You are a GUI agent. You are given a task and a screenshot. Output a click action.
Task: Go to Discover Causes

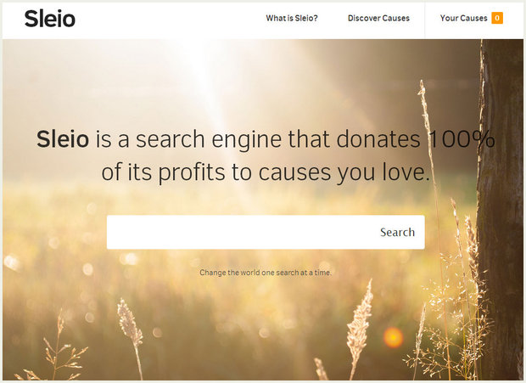pyautogui.click(x=378, y=18)
